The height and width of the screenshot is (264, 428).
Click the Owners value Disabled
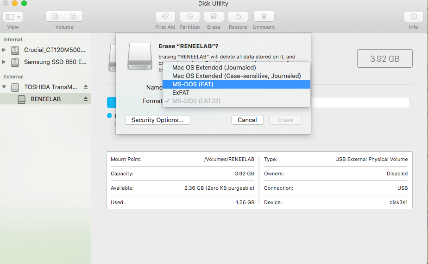[397, 174]
